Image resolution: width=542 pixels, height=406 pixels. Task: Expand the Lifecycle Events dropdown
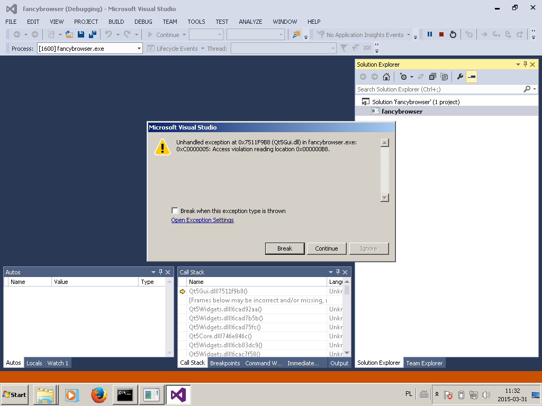pos(203,48)
